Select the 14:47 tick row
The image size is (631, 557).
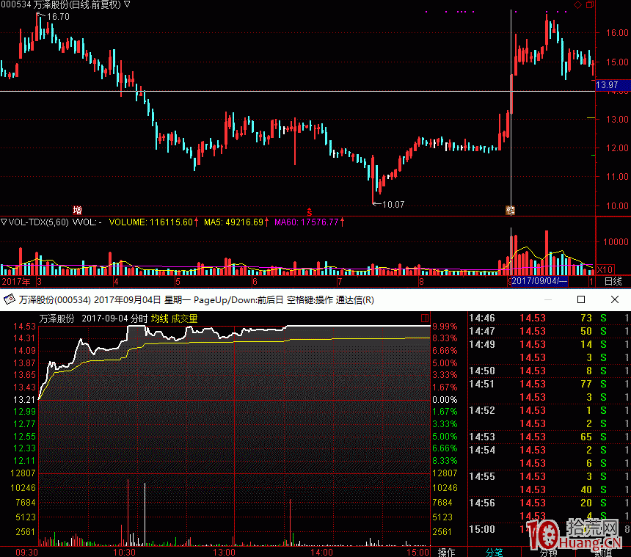tap(549, 331)
